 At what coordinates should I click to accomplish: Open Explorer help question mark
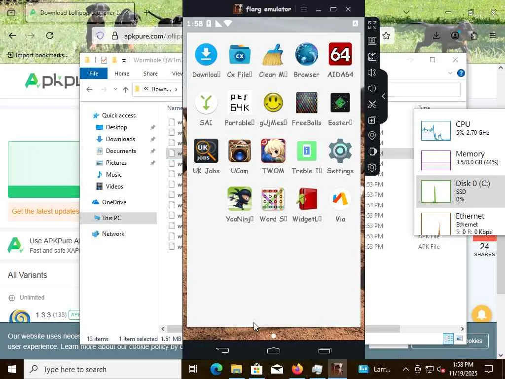pyautogui.click(x=461, y=73)
